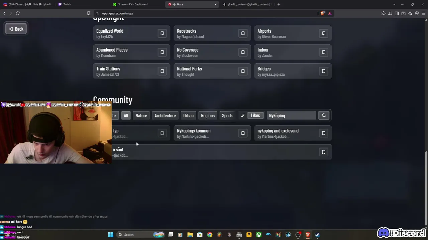428x240 pixels.
Task: Open the Nyköpings kommun map card
Action: 212,133
